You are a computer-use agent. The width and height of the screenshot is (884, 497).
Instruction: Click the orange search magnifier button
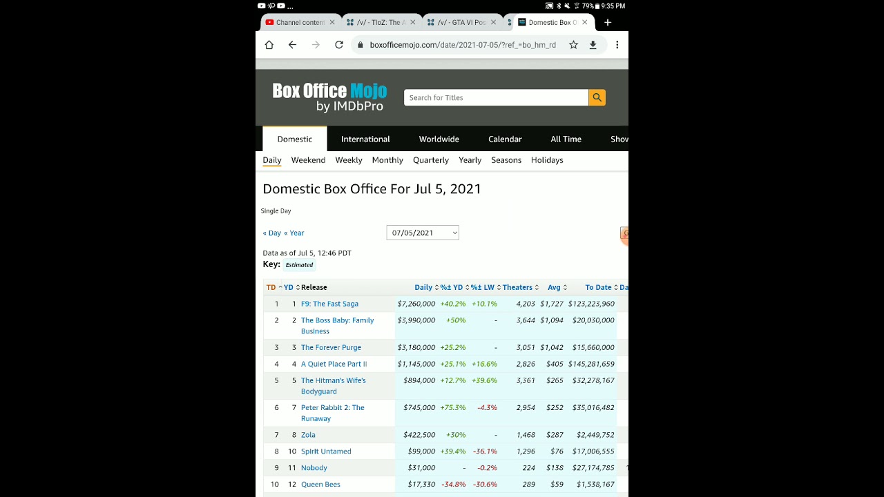click(x=597, y=97)
